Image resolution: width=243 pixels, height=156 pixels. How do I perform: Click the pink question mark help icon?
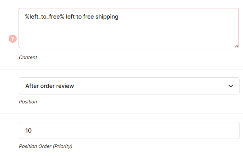[12, 39]
